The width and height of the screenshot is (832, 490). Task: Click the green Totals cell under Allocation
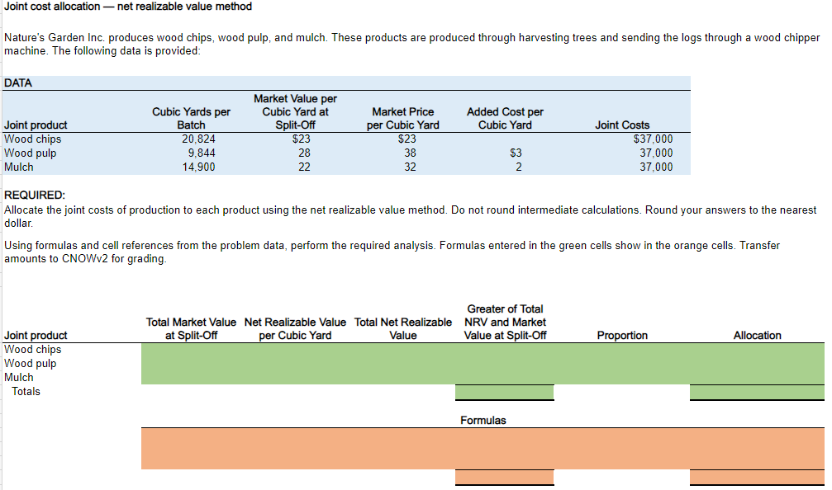(757, 391)
